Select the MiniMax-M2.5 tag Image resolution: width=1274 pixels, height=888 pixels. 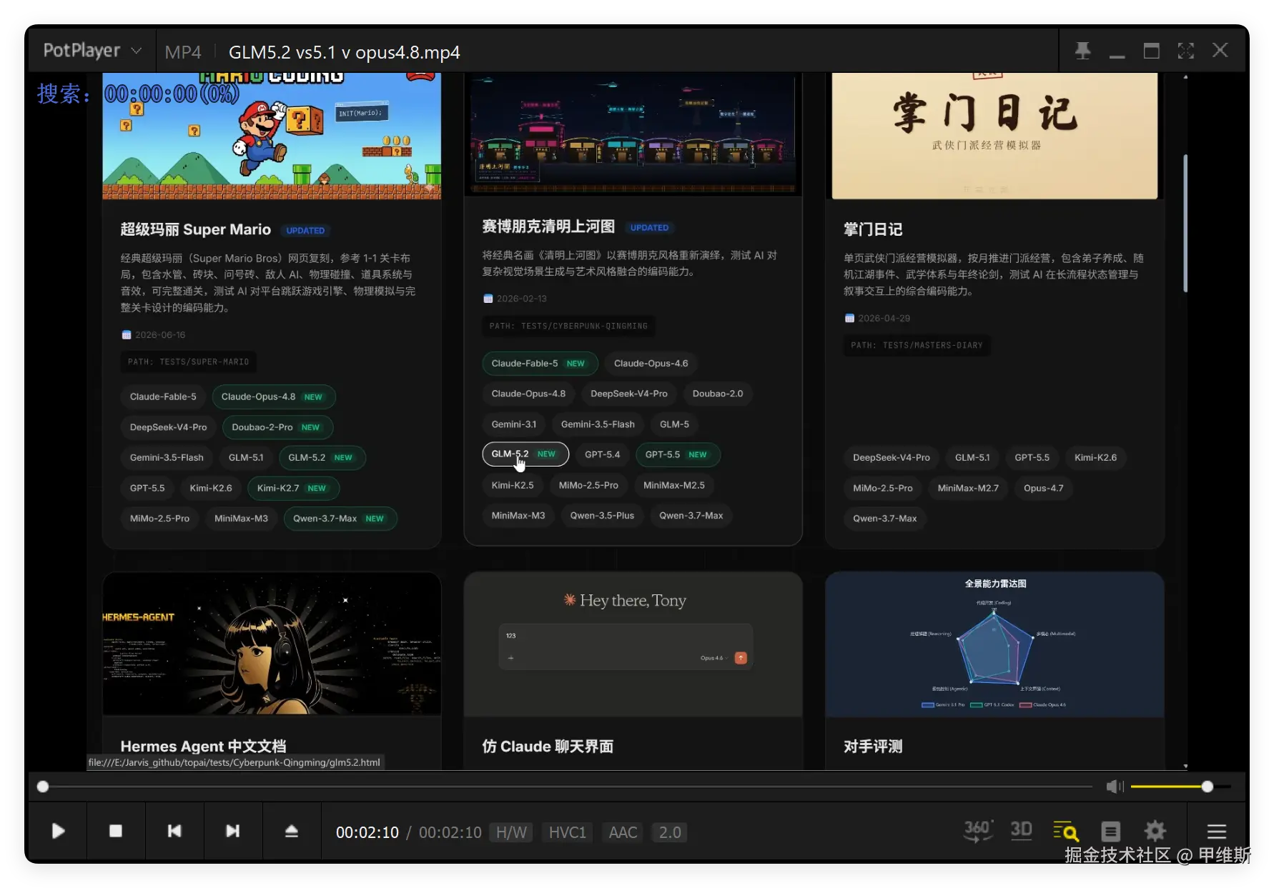point(673,485)
